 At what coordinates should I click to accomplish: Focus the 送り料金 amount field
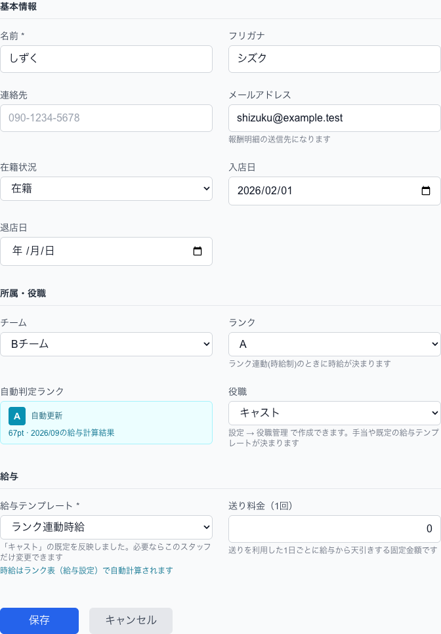(x=334, y=528)
